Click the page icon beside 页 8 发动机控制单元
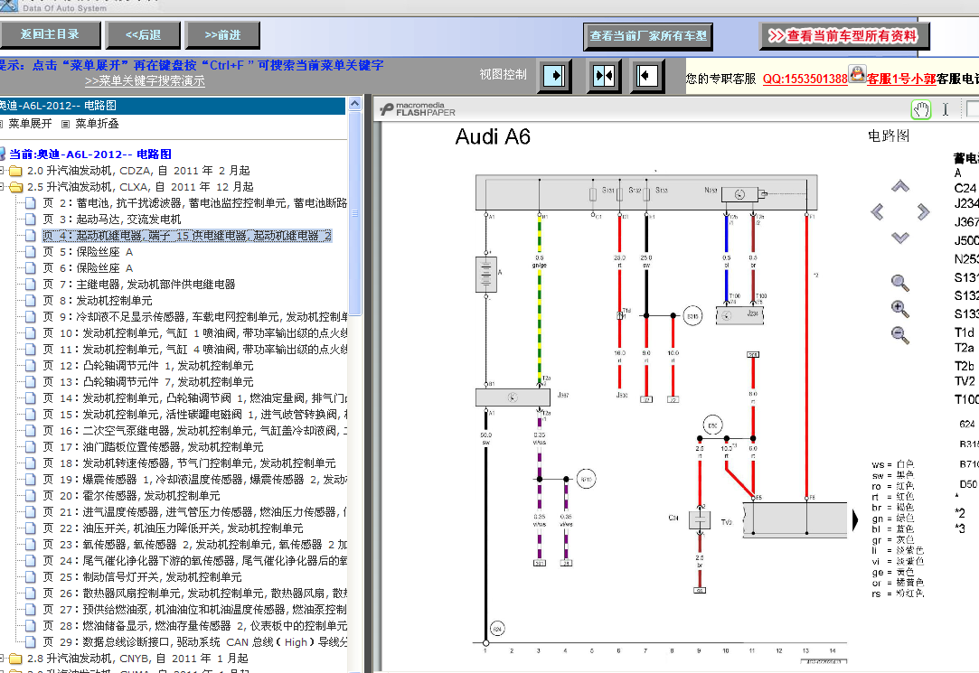This screenshot has height=673, width=979. (30, 300)
